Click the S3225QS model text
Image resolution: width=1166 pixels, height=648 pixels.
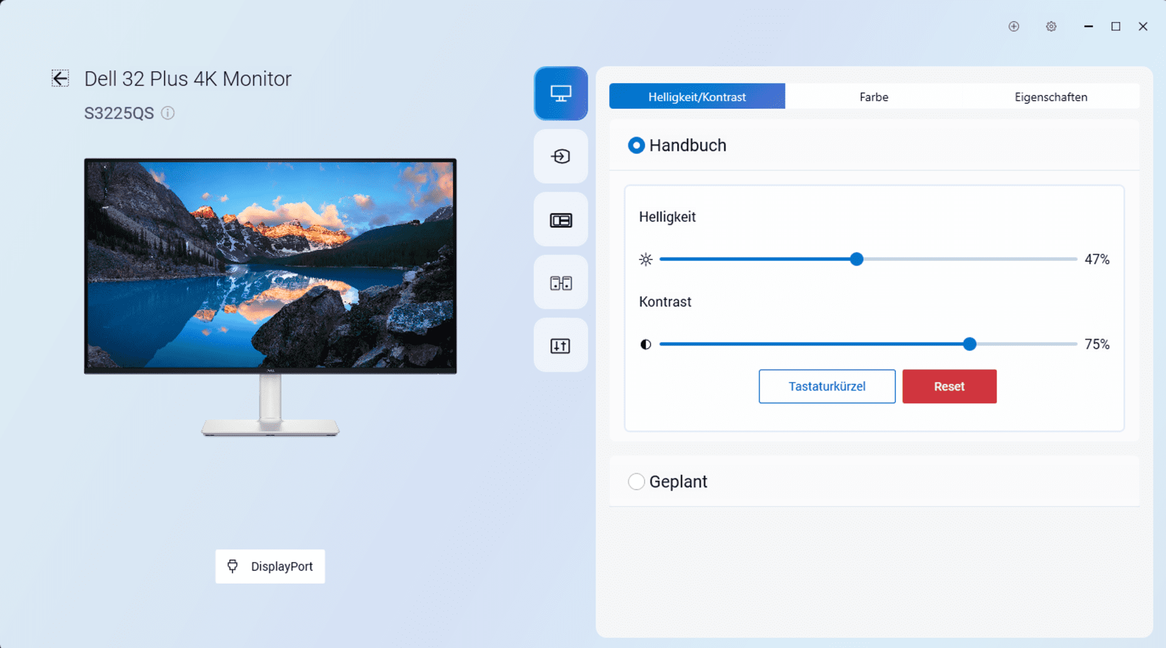pyautogui.click(x=119, y=114)
